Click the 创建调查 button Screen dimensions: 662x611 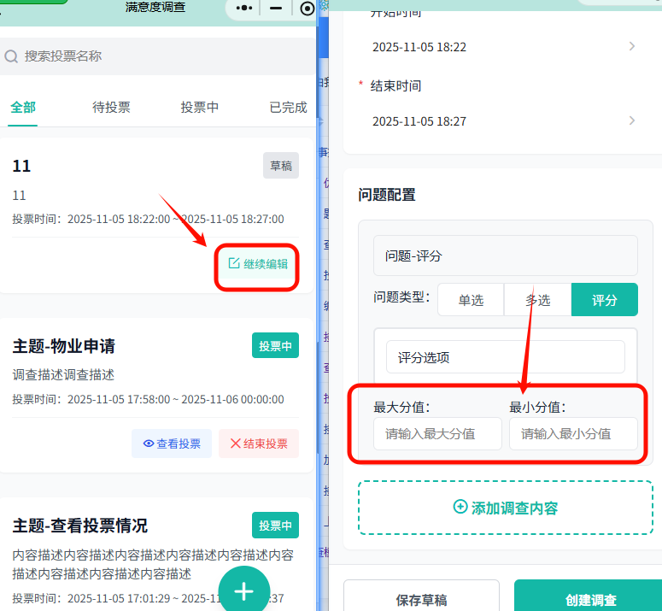pyautogui.click(x=591, y=598)
